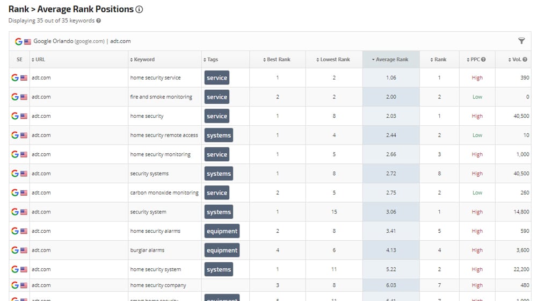This screenshot has width=537, height=301.
Task: Click Google icon in home security company row
Action: point(14,285)
